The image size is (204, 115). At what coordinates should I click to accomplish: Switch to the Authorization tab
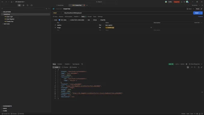[x=68, y=17]
